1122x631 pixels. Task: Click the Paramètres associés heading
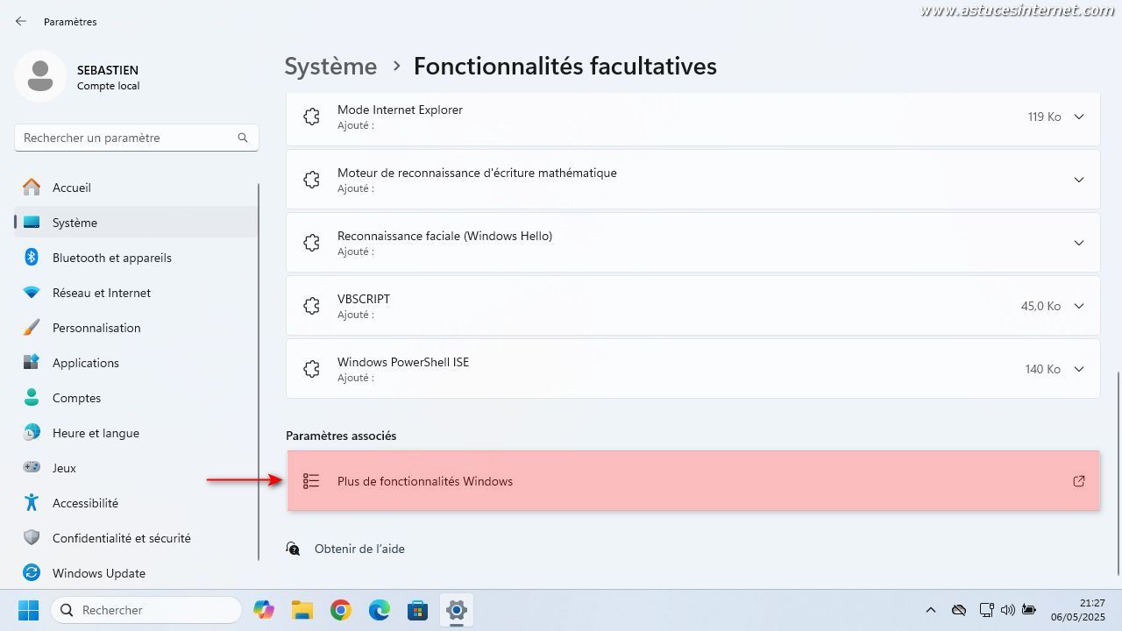[341, 436]
